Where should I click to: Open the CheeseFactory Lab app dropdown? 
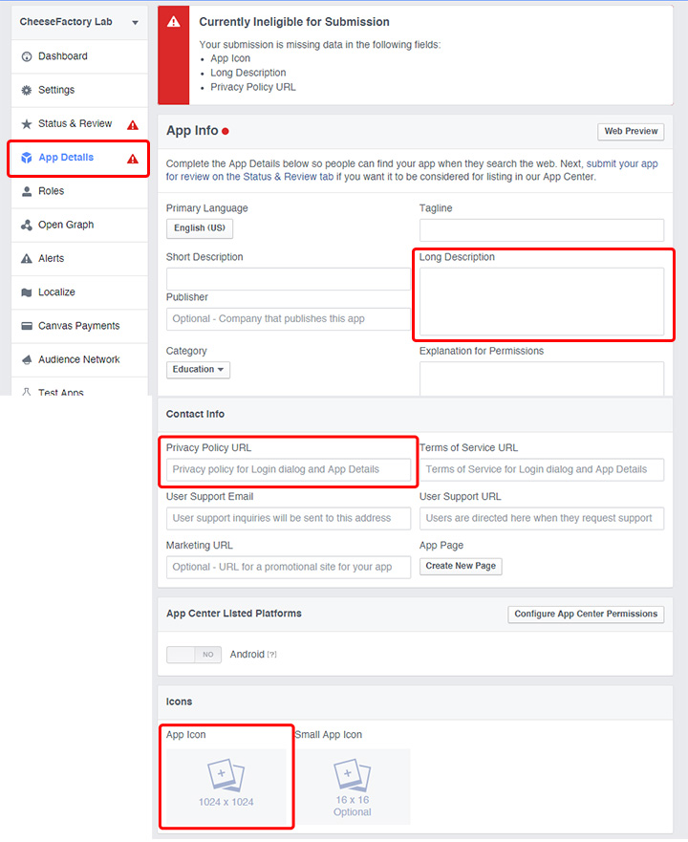click(x=79, y=22)
